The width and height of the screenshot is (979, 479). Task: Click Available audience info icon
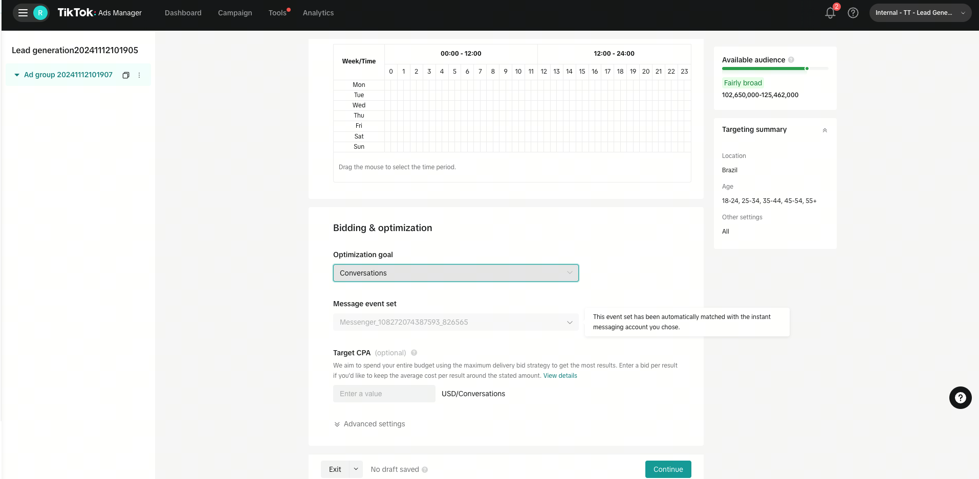[x=791, y=60]
